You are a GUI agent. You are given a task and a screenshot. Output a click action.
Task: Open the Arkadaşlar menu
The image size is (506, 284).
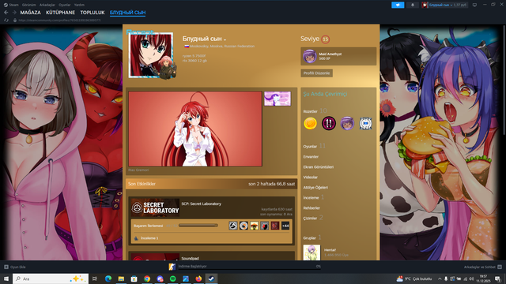pos(47,5)
